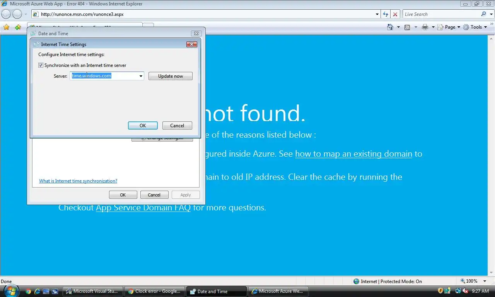This screenshot has height=297, width=495.
Task: Launch Chrome from Quick Launch
Action: 28,291
